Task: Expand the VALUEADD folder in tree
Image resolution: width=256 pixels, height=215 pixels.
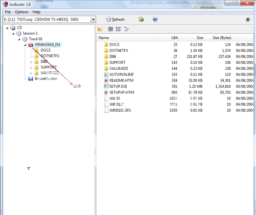Action: tap(31, 73)
